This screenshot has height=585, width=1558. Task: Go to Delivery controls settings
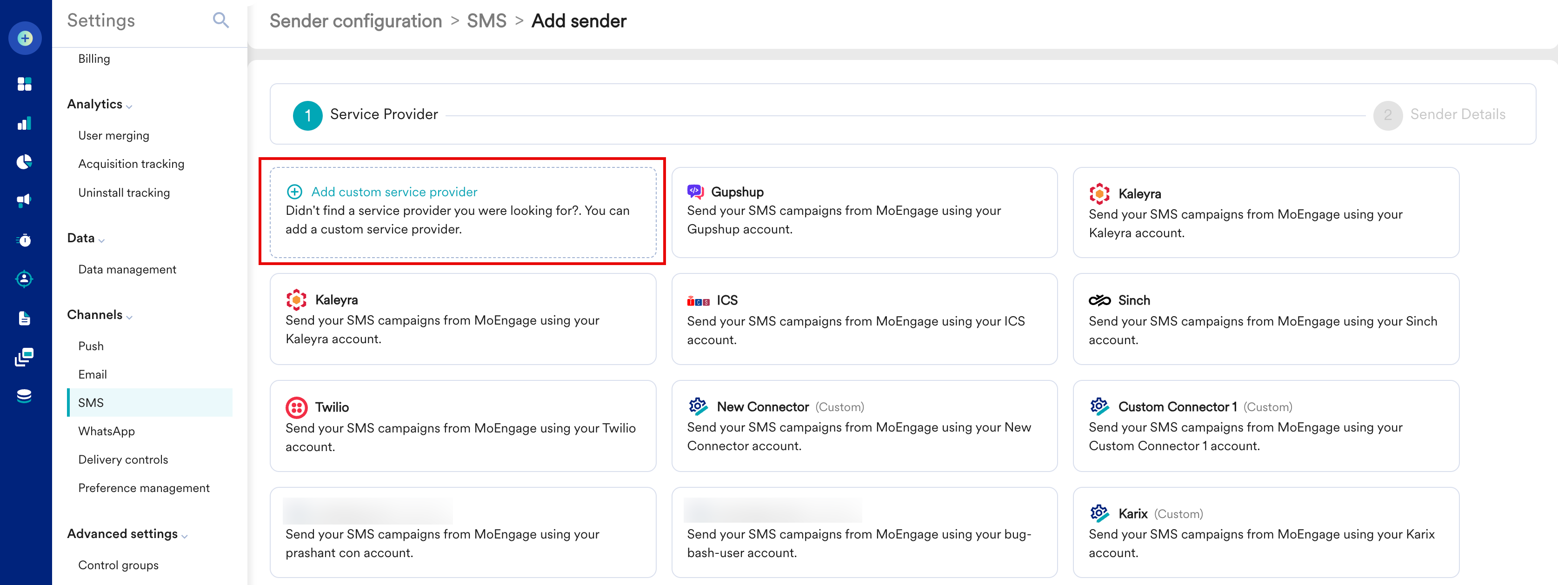point(123,460)
